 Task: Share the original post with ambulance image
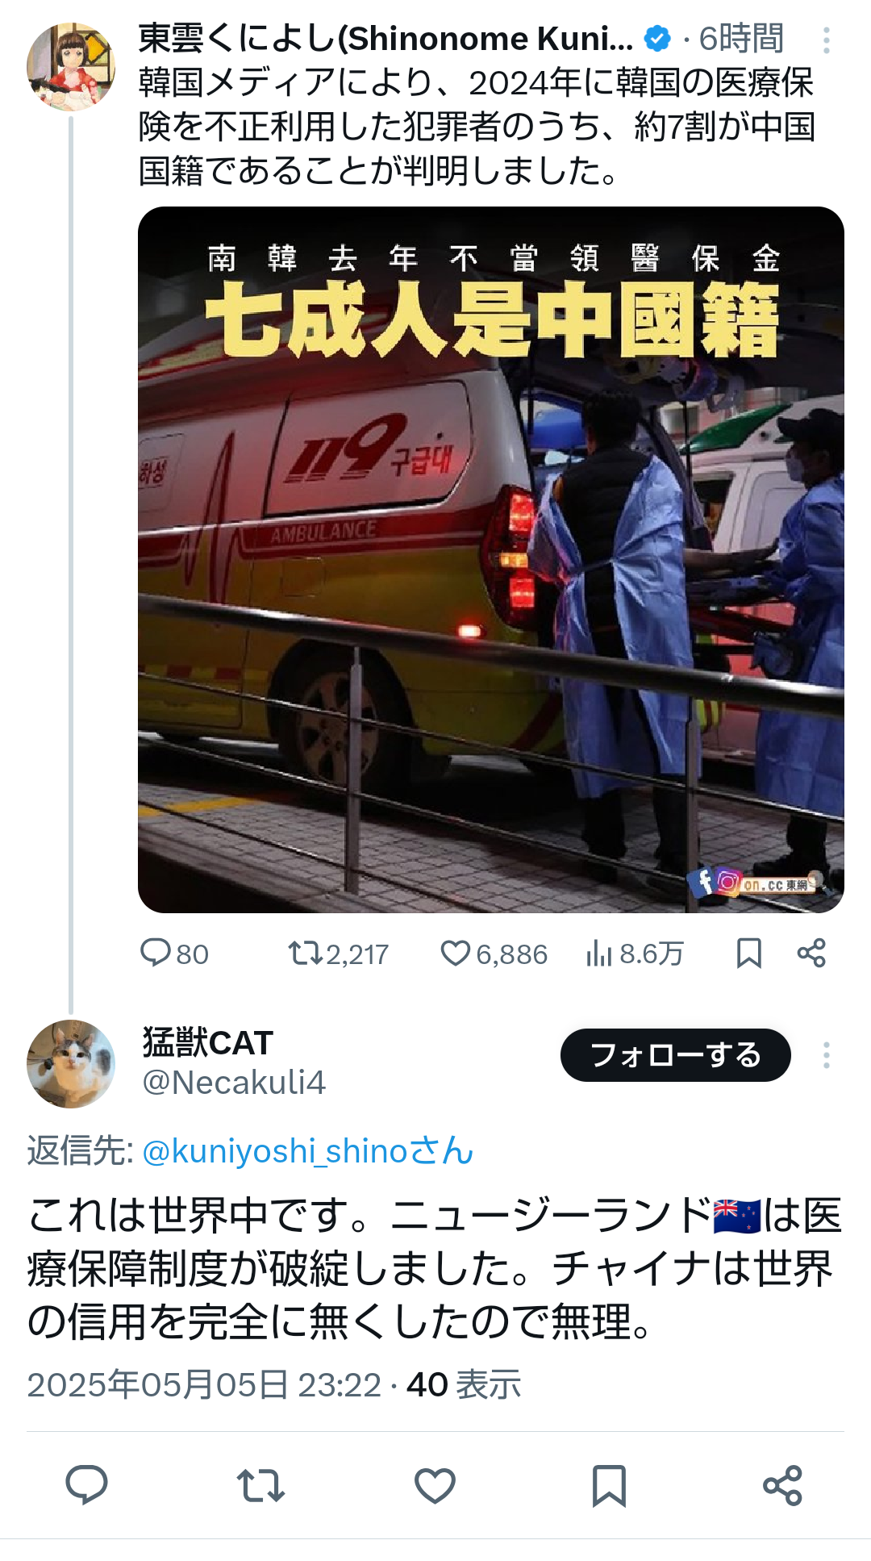[x=811, y=954]
